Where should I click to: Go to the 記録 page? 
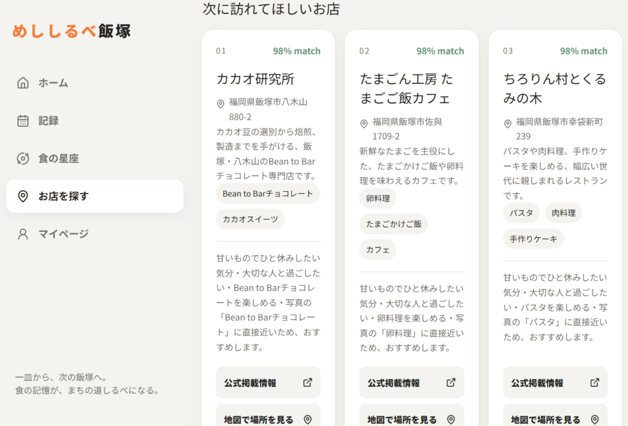(95, 121)
